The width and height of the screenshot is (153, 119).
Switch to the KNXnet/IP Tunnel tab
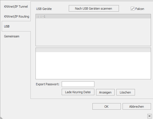pos(16,7)
